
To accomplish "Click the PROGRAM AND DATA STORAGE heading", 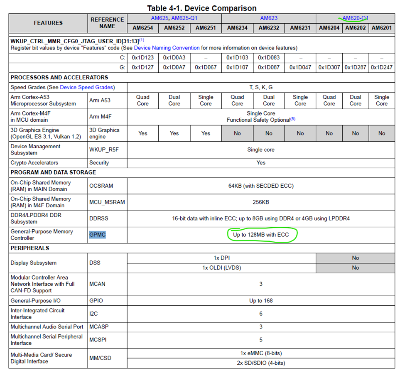I will pos(53,172).
